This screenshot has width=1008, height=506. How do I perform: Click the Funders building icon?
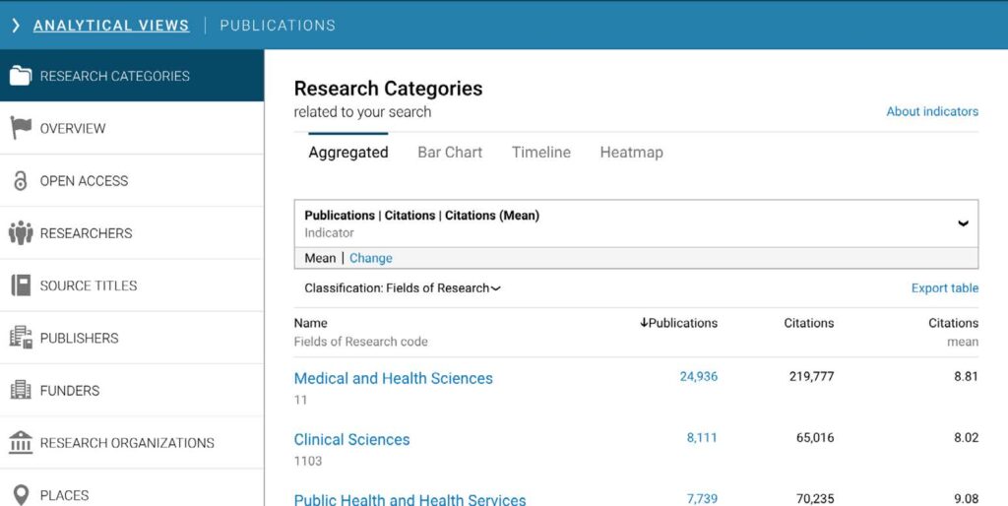pyautogui.click(x=20, y=391)
